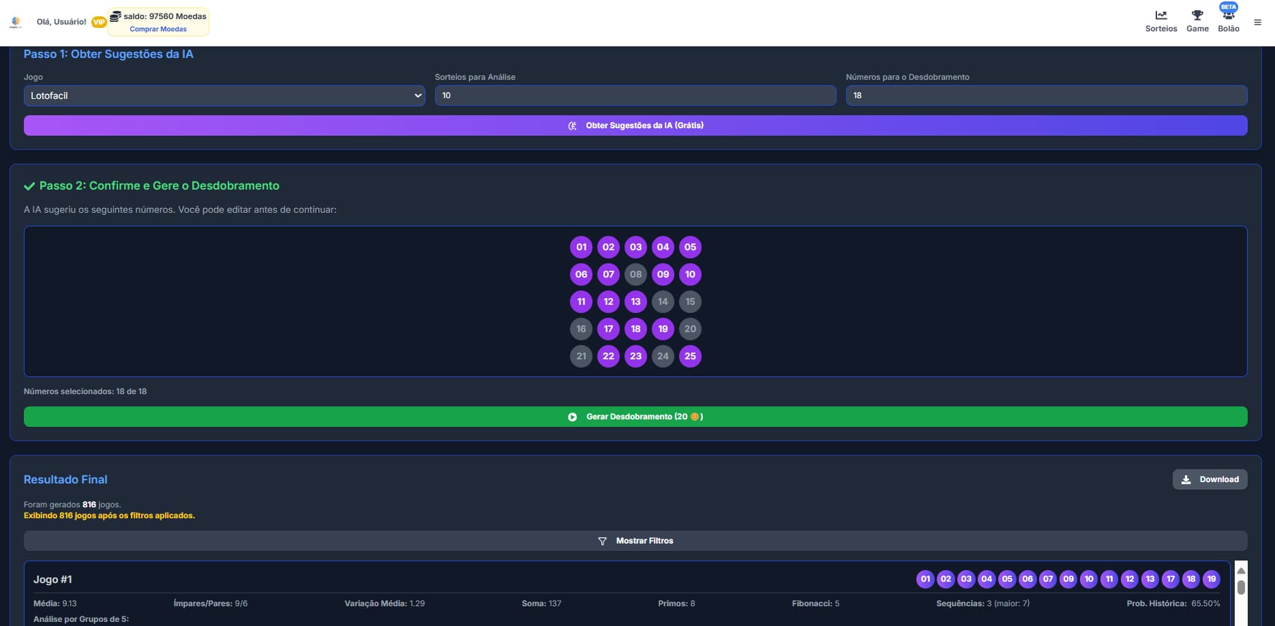Click the Comprar Moedas link
The image size is (1275, 626).
pos(158,29)
